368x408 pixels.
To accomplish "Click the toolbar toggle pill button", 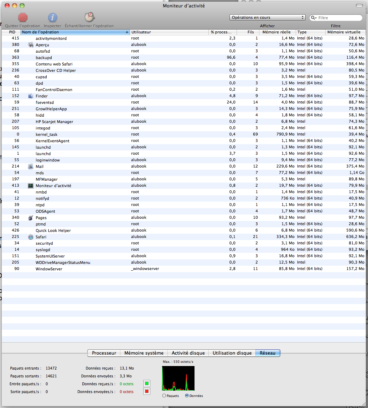I will [x=359, y=5].
